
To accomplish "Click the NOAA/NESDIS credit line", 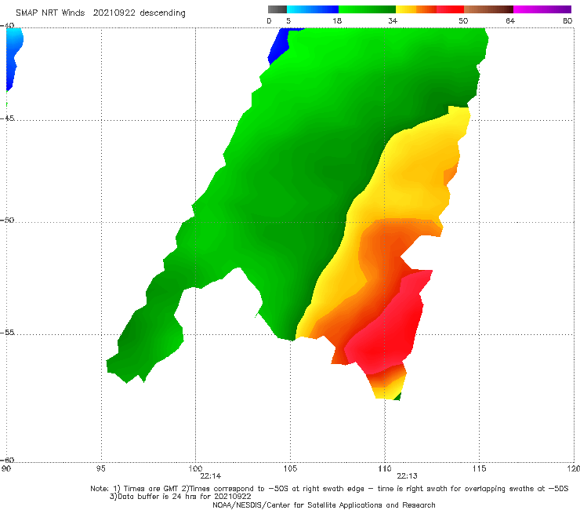I will click(x=324, y=505).
